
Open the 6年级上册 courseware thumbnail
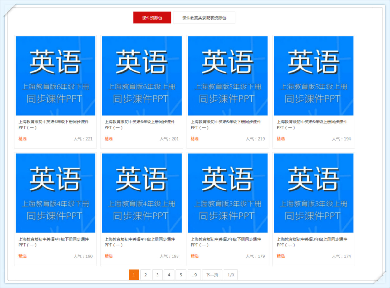point(142,76)
